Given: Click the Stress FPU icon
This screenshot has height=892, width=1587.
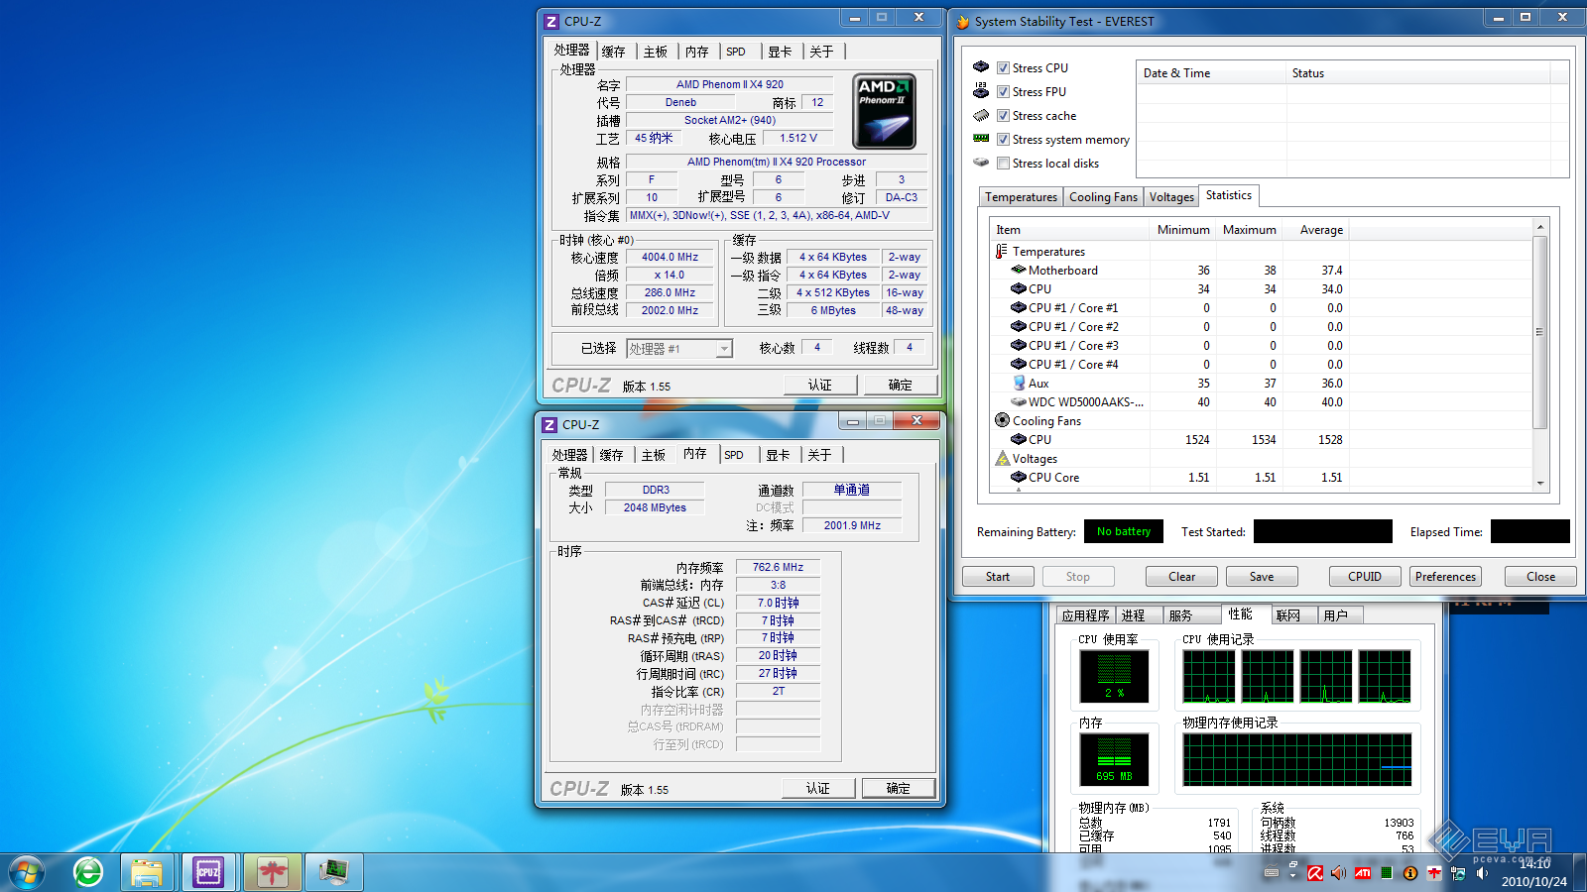Looking at the screenshot, I should [x=981, y=91].
